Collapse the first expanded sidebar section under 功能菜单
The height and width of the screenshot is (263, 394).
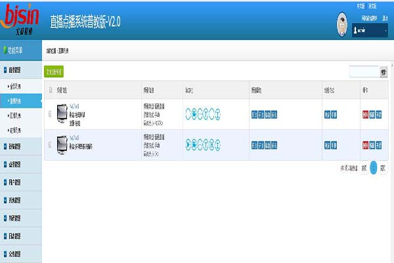click(x=21, y=70)
